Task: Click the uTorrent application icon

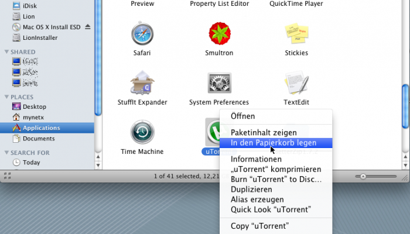Action: (213, 132)
